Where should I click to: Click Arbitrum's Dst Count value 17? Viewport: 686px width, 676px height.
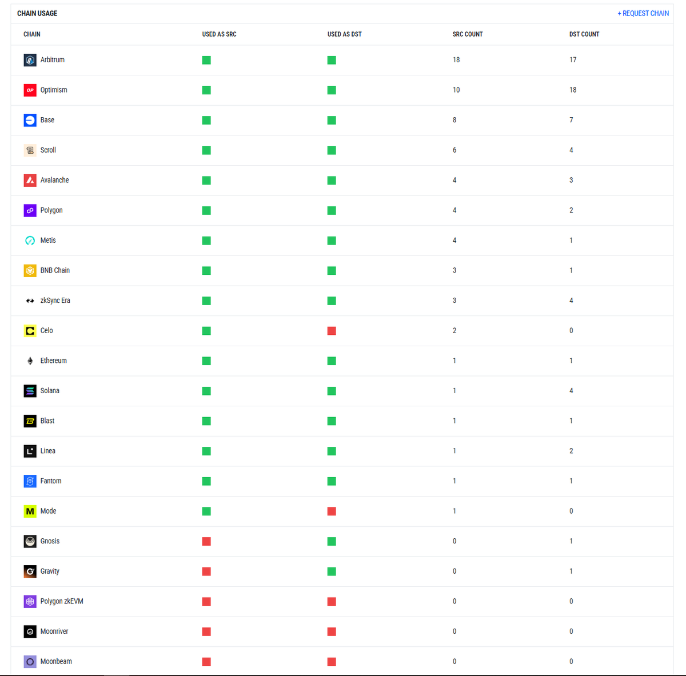point(573,60)
